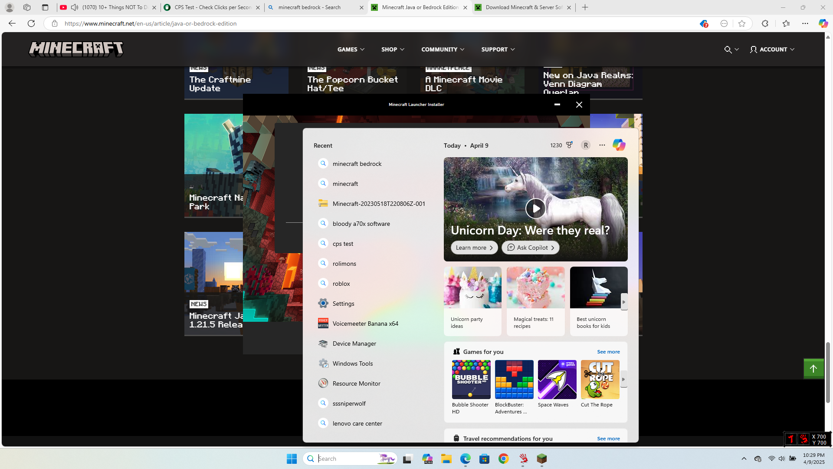Open the R account avatar in search panel
The width and height of the screenshot is (833, 469).
point(586,145)
